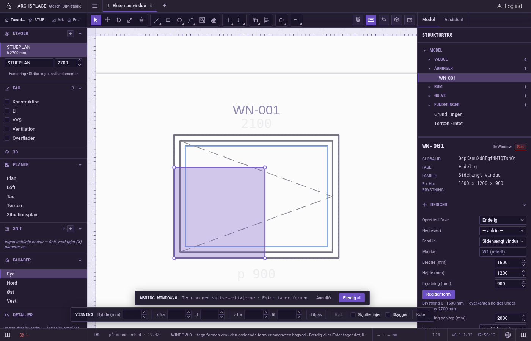The height and width of the screenshot is (341, 531).
Task: Open the Oprettet i fase dropdown
Action: [x=503, y=220]
